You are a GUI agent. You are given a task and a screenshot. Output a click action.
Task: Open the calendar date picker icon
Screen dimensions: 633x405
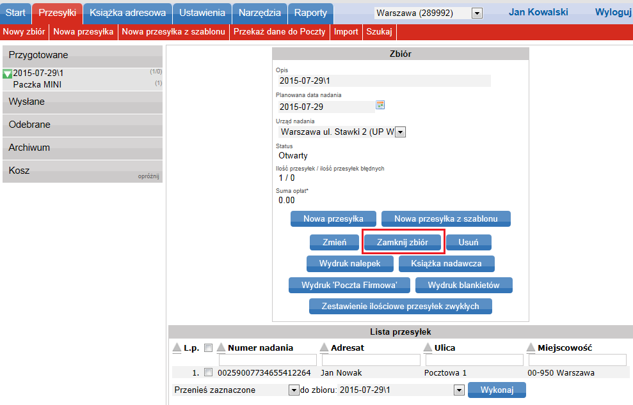click(380, 105)
